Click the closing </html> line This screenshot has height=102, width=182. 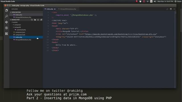coord(55,50)
